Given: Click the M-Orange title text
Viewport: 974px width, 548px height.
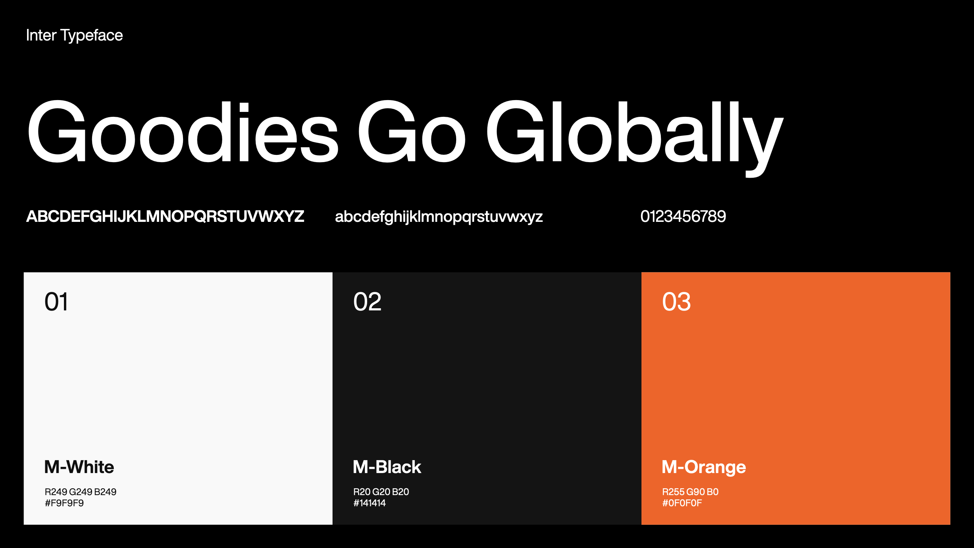Looking at the screenshot, I should click(x=703, y=467).
